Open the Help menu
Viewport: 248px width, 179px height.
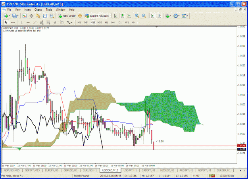pyautogui.click(x=72, y=10)
